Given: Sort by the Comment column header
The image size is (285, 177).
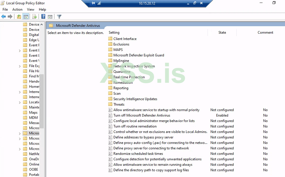Looking at the screenshot, I should (x=265, y=33).
